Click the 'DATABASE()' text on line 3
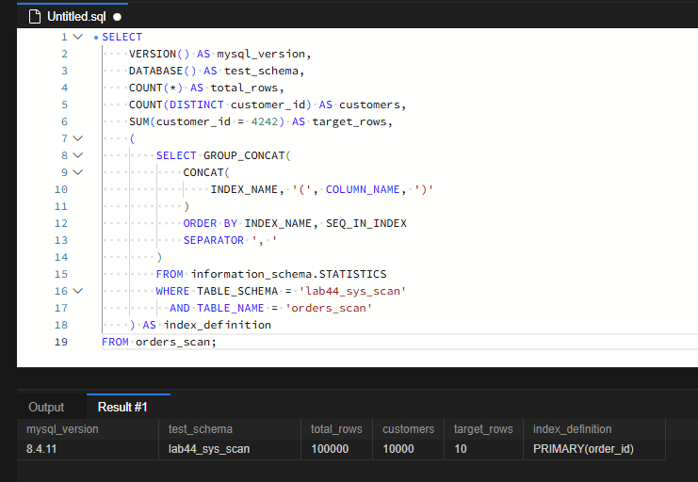Image resolution: width=698 pixels, height=482 pixels. [162, 71]
